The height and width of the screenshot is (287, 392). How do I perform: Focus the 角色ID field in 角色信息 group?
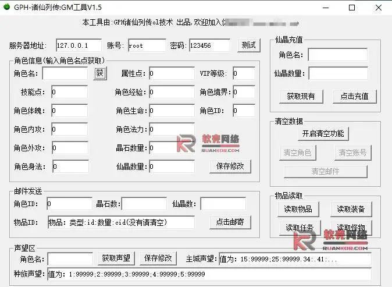pyautogui.click(x=244, y=111)
